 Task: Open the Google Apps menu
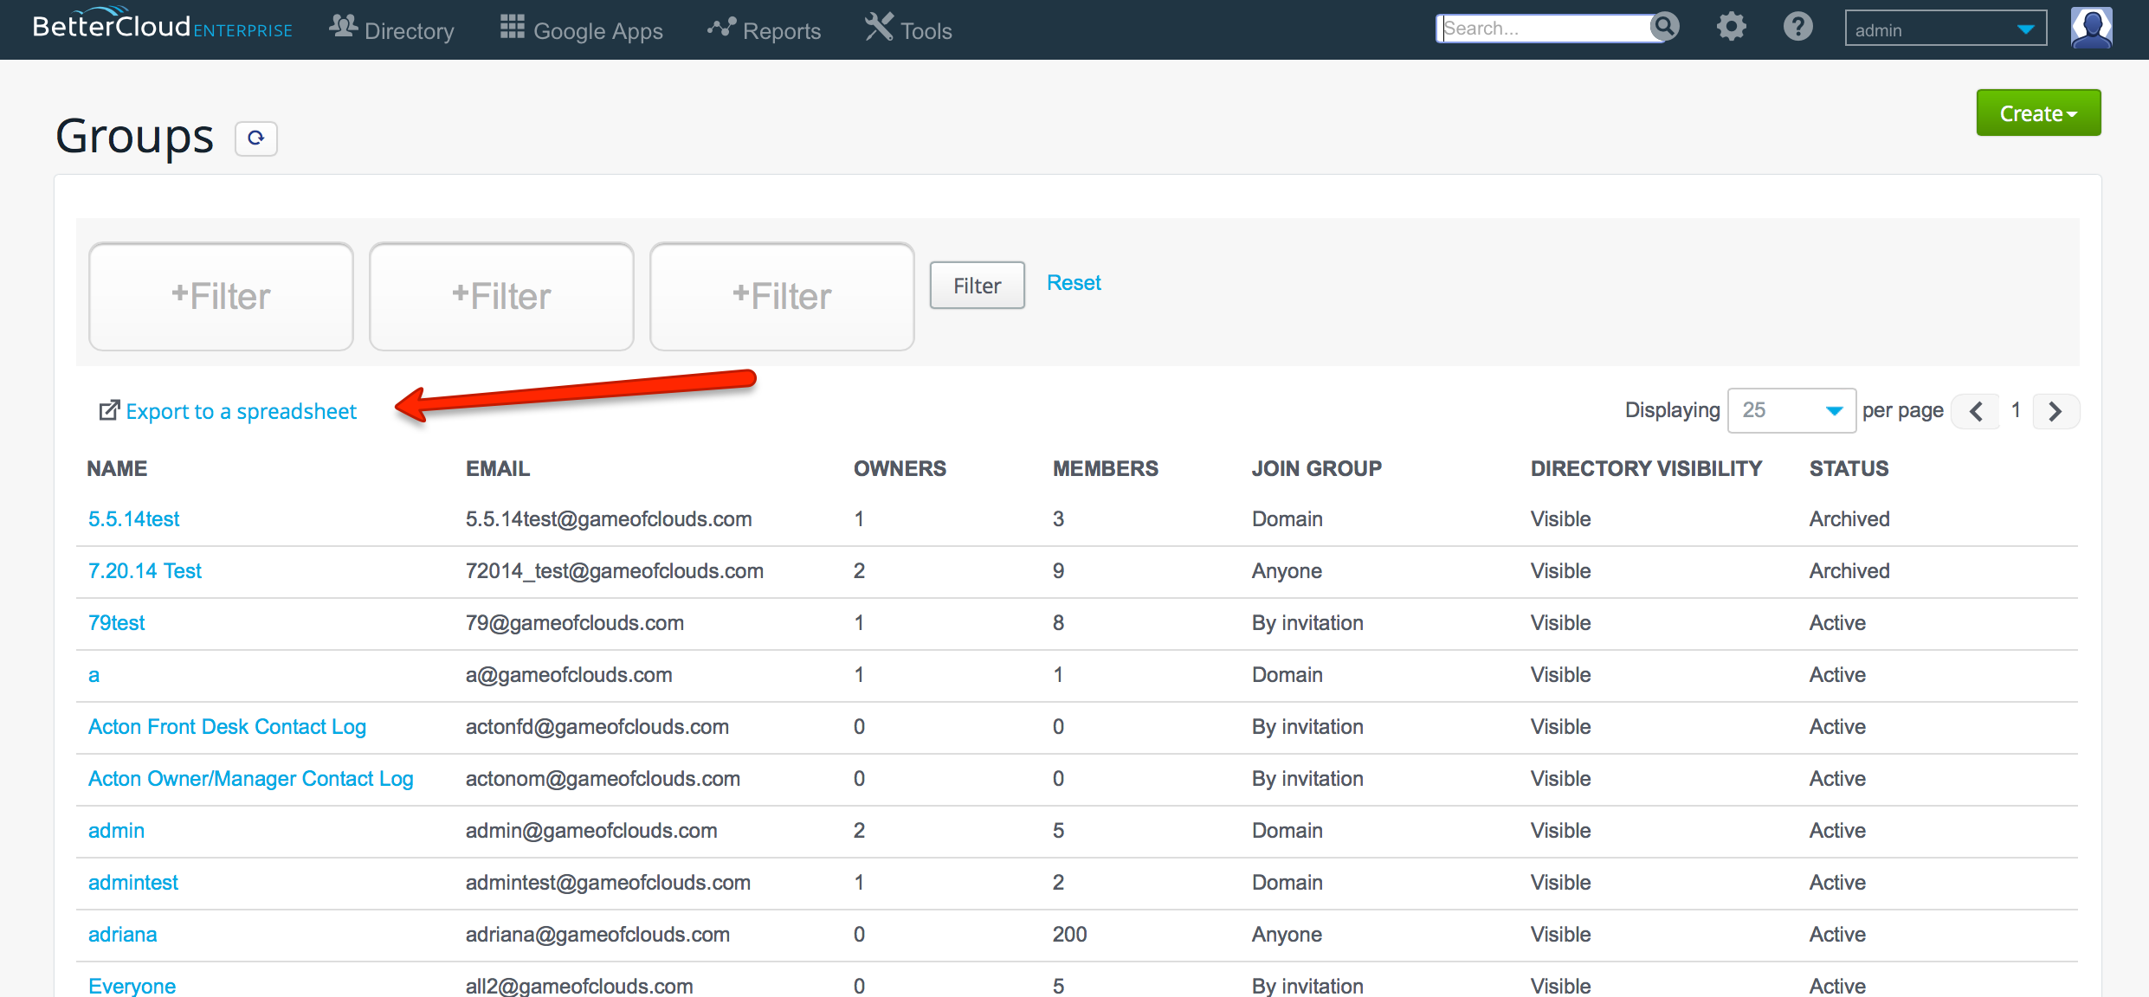tap(581, 29)
